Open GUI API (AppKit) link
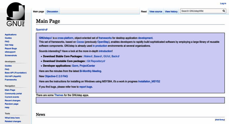This screenshot has width=229, height=124. click(x=13, y=76)
